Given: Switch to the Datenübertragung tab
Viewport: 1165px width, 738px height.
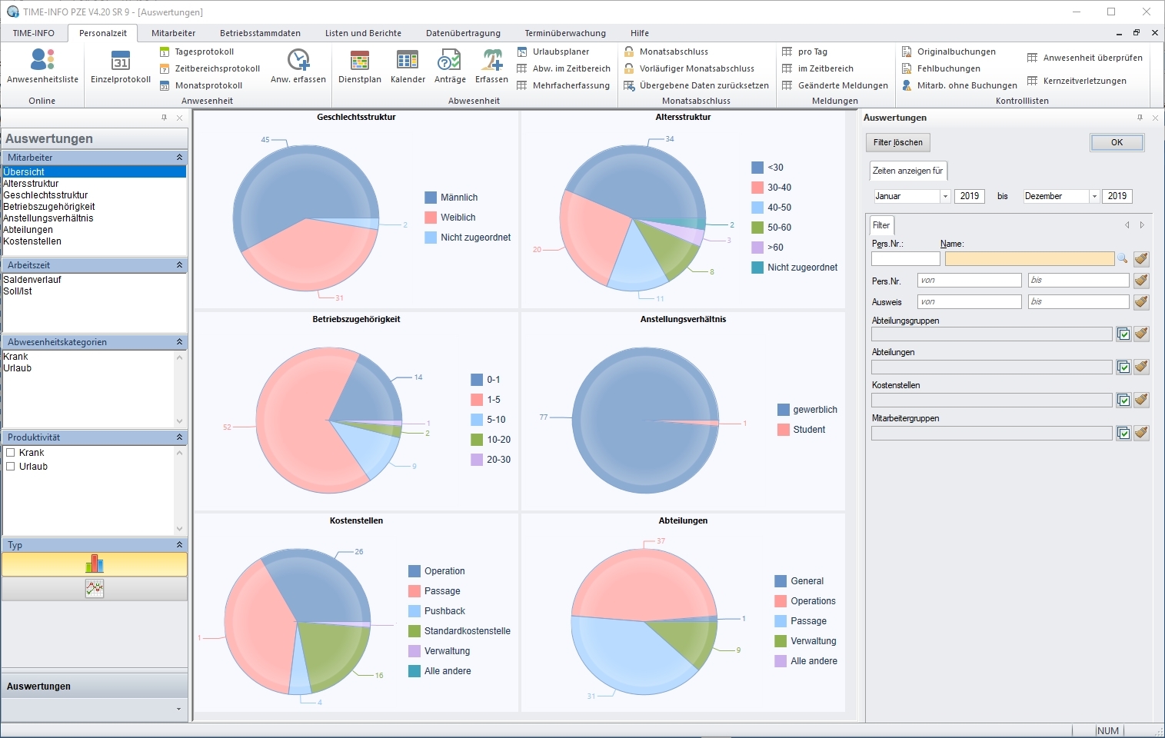Looking at the screenshot, I should pos(463,33).
